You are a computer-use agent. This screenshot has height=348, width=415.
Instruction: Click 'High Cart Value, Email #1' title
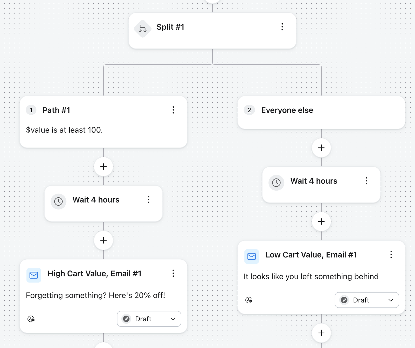[x=94, y=274]
